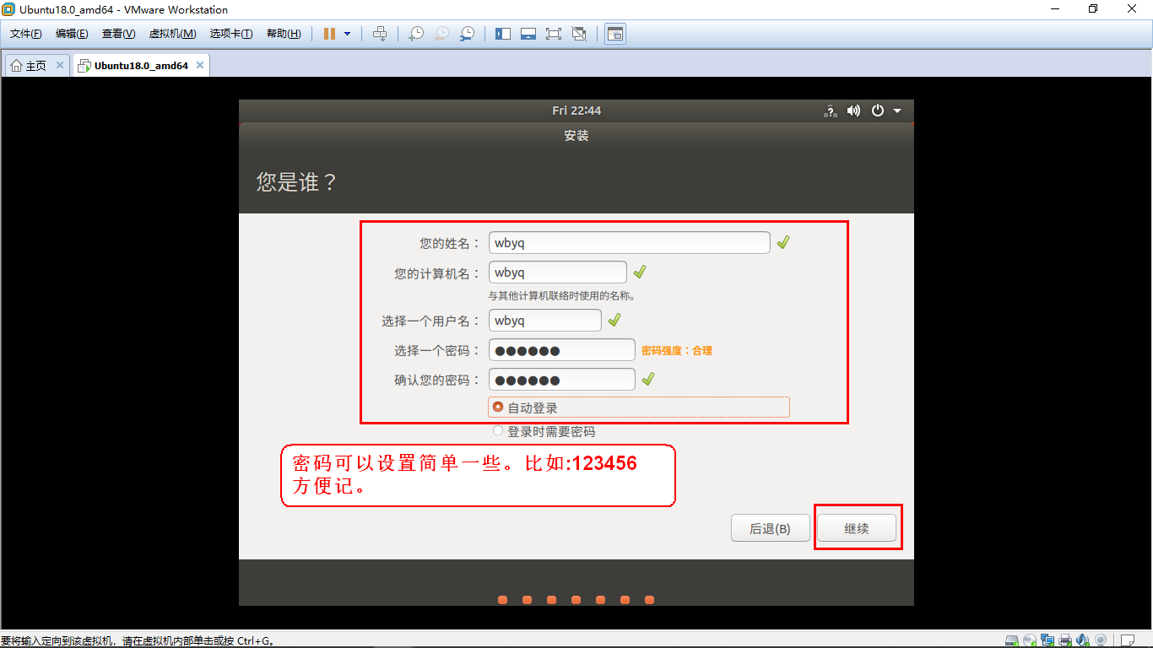The height and width of the screenshot is (648, 1153).
Task: Open the 选项卡(T) menu
Action: click(x=231, y=34)
